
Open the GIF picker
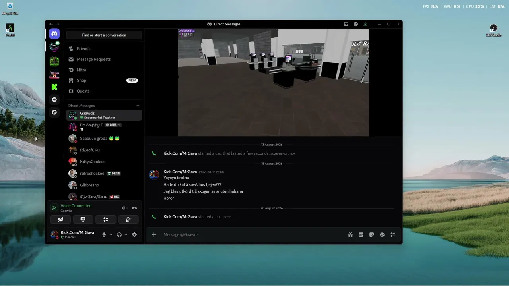pyautogui.click(x=361, y=235)
